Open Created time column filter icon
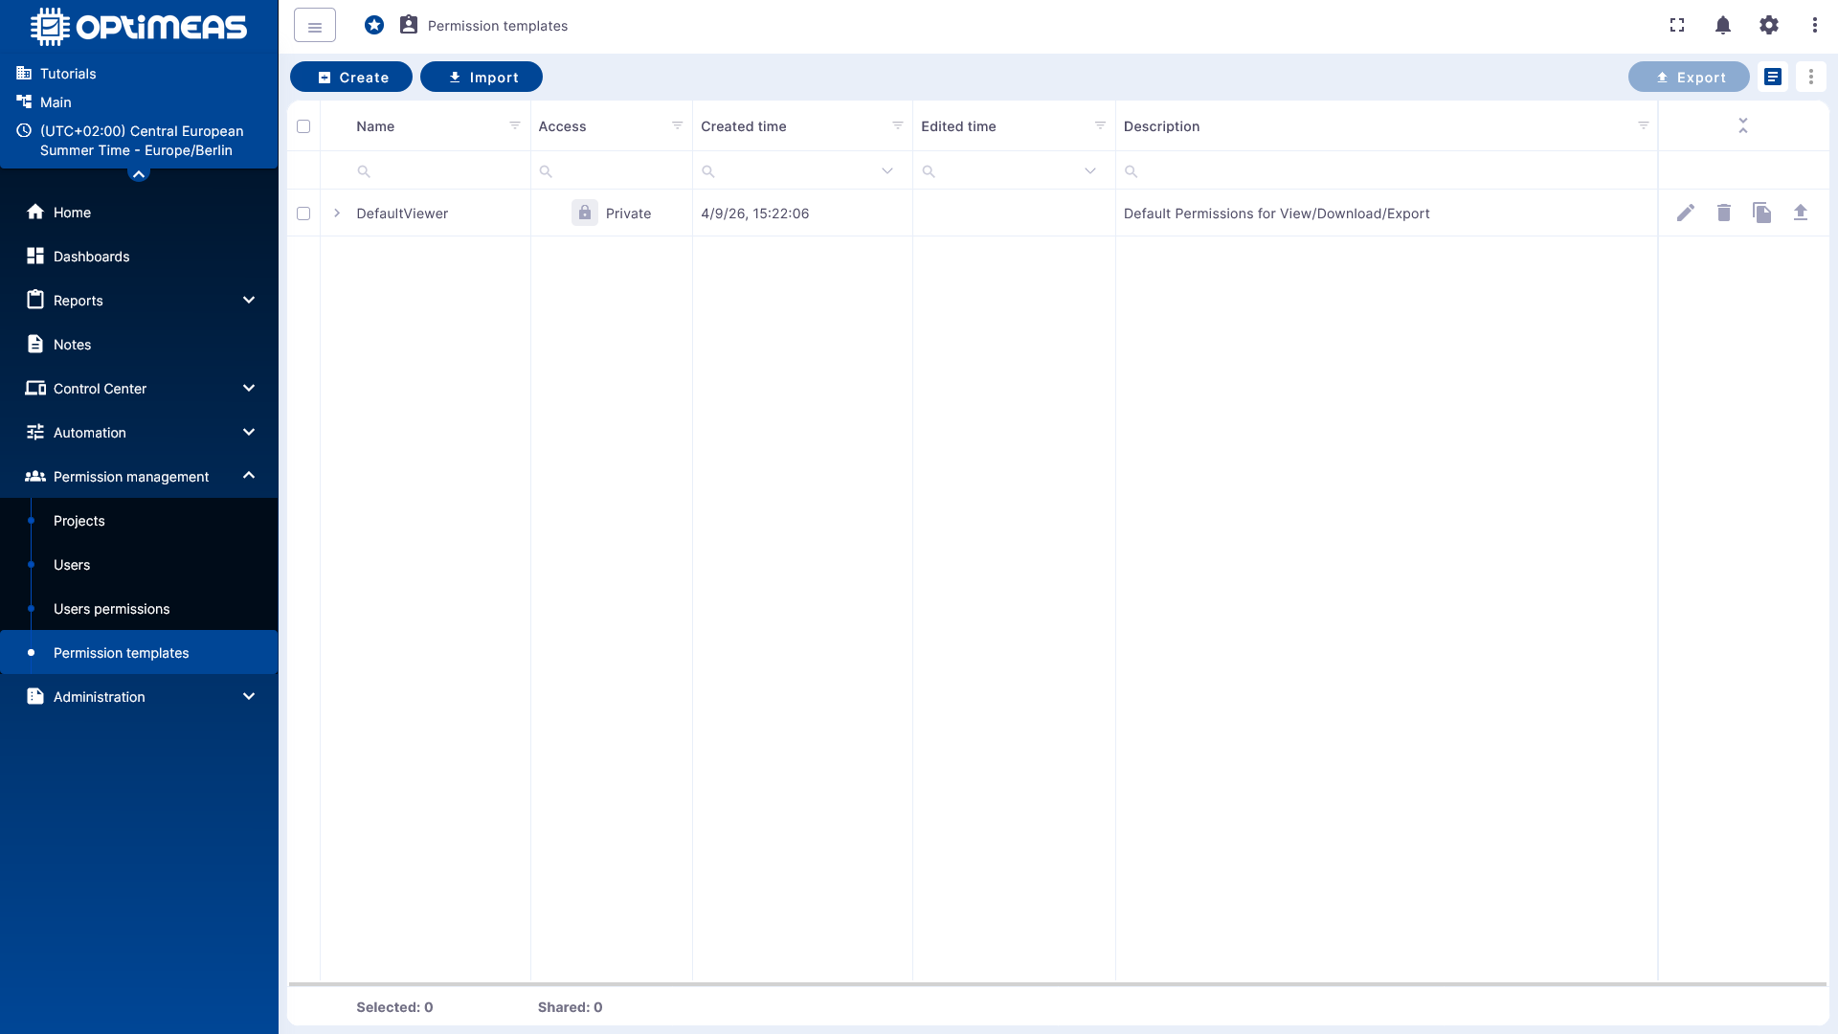 pos(898,125)
